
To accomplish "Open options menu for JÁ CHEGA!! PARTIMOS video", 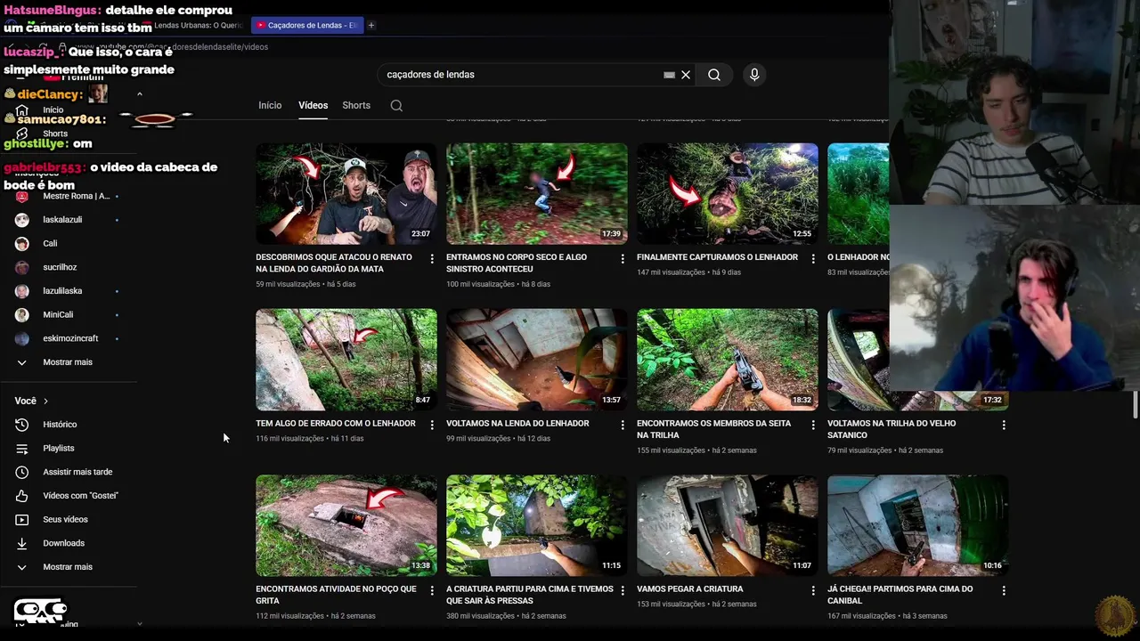I will [1004, 590].
